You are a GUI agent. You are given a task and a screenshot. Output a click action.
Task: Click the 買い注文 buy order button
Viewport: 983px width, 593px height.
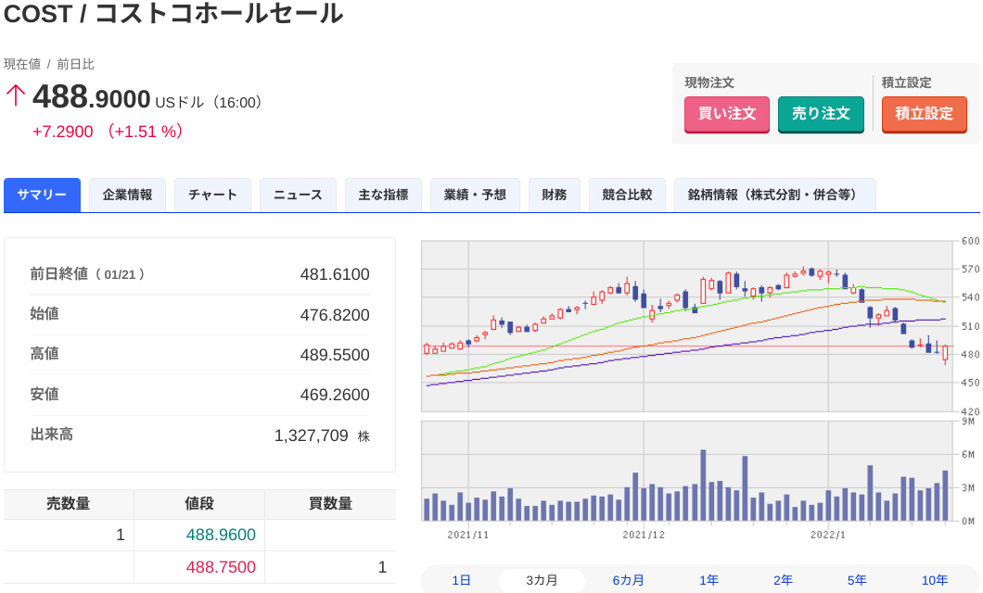tap(727, 114)
